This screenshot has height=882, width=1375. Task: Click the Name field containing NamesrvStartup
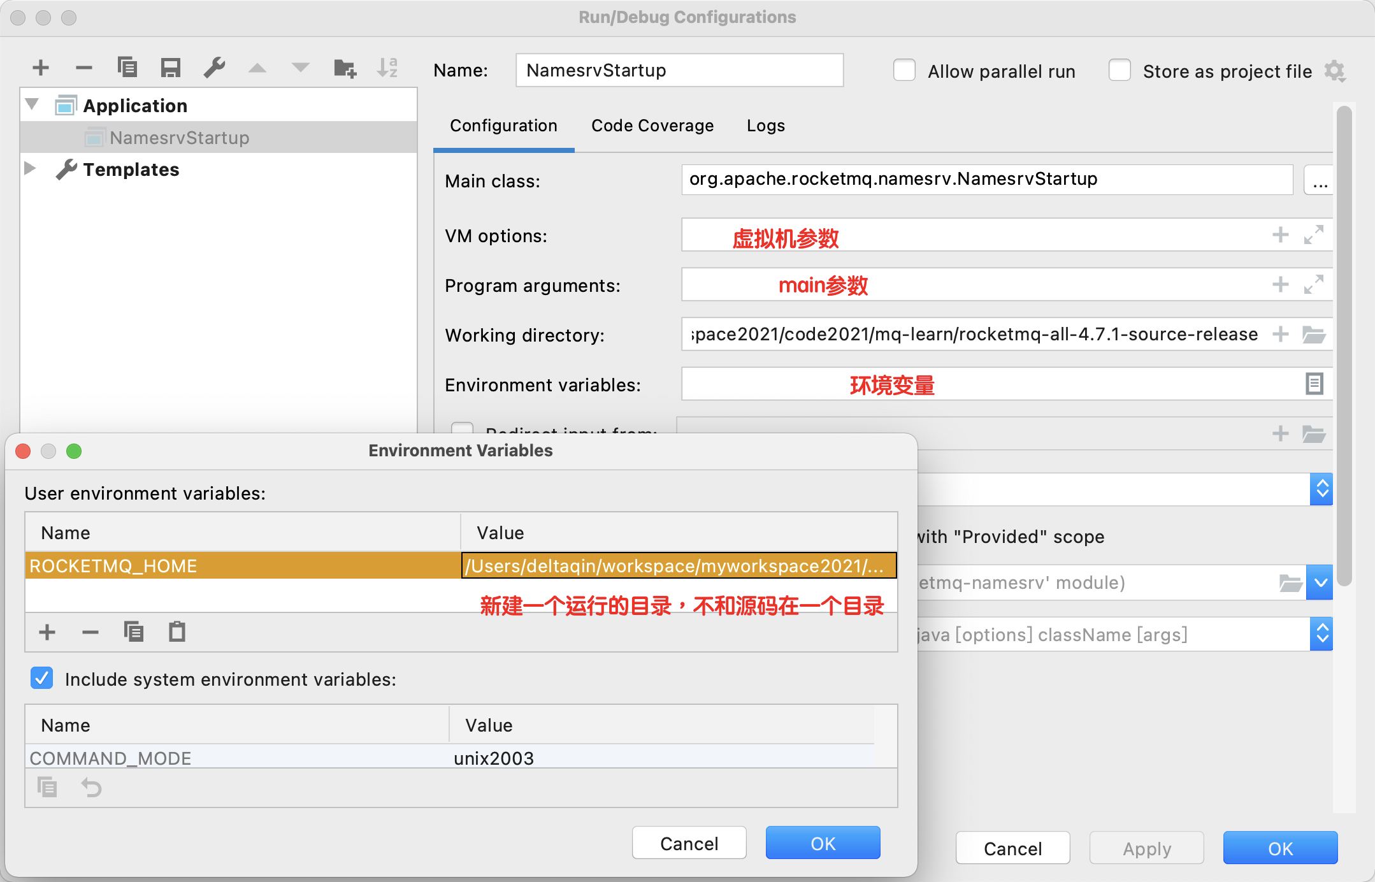(679, 70)
